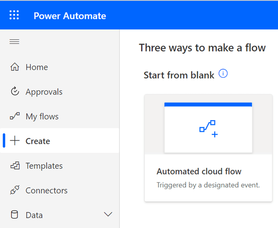Click "Triggered by a designated event." text

pos(208,185)
